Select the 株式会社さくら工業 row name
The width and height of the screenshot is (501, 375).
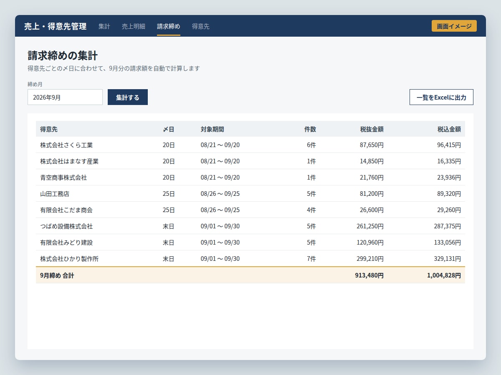(x=66, y=145)
